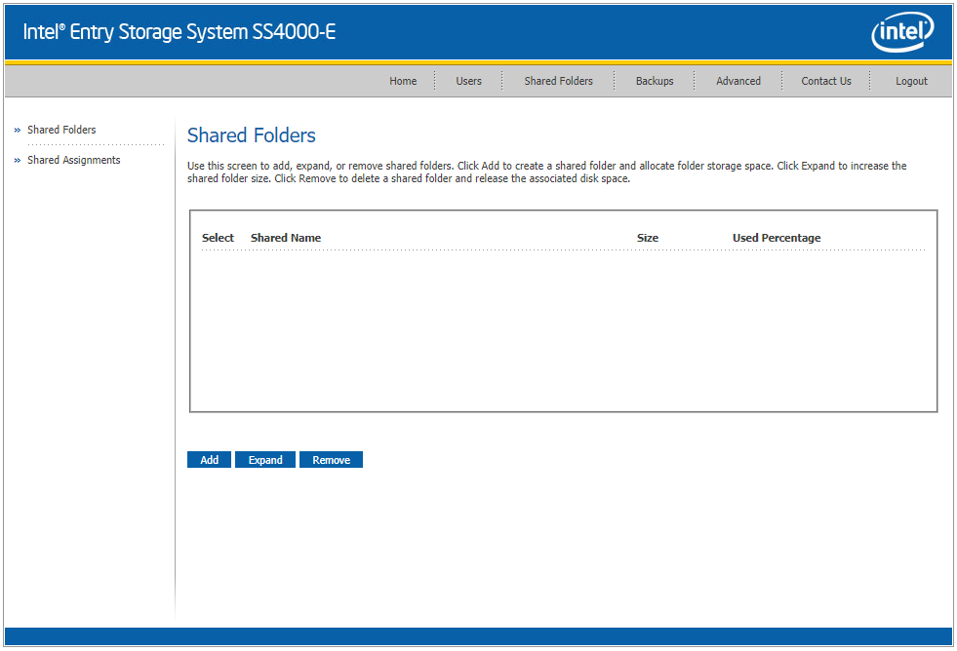Viewport: 957px width, 651px height.
Task: Click the Shared Folders page heading
Action: [252, 135]
